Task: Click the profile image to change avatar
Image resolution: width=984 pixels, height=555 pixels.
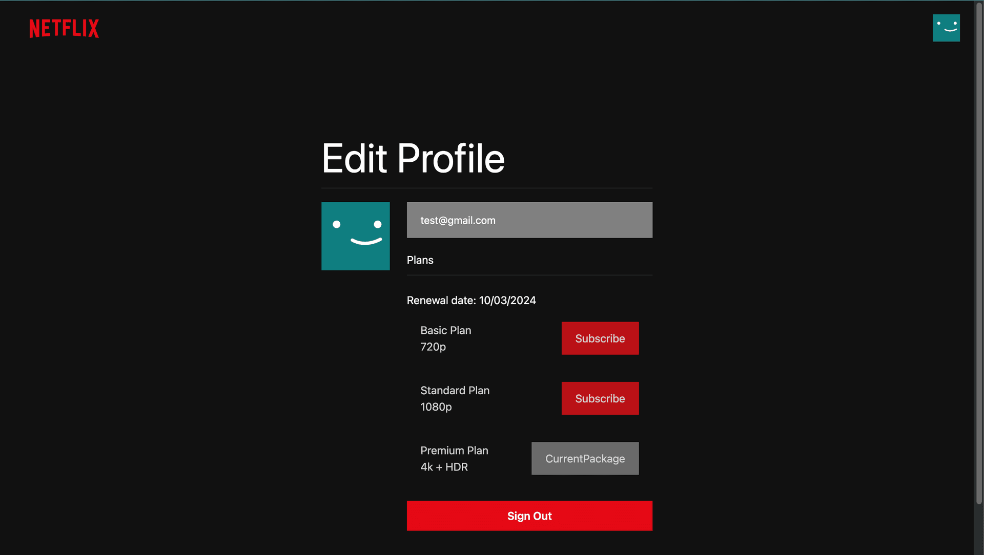Action: (355, 236)
